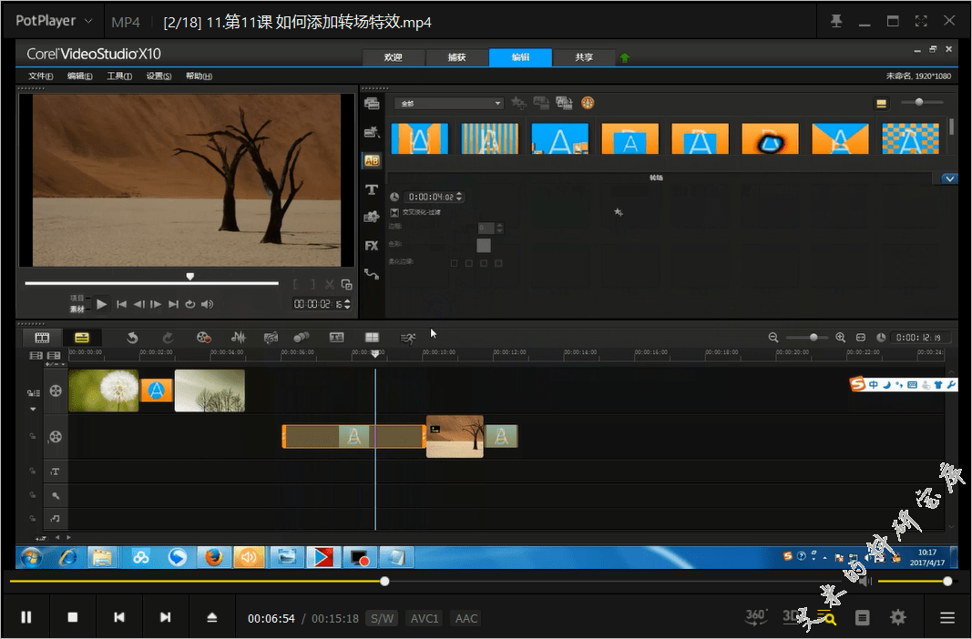Viewport: 972px width, 639px height.
Task: Zoom out the timeline
Action: tap(773, 338)
